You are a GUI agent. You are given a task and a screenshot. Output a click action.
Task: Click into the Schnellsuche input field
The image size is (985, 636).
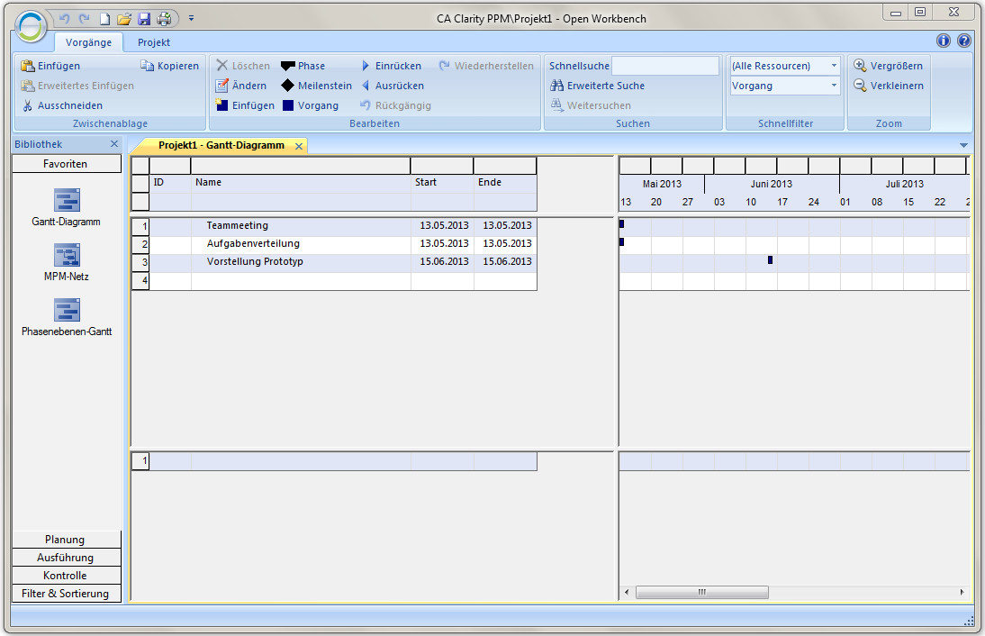coord(665,66)
